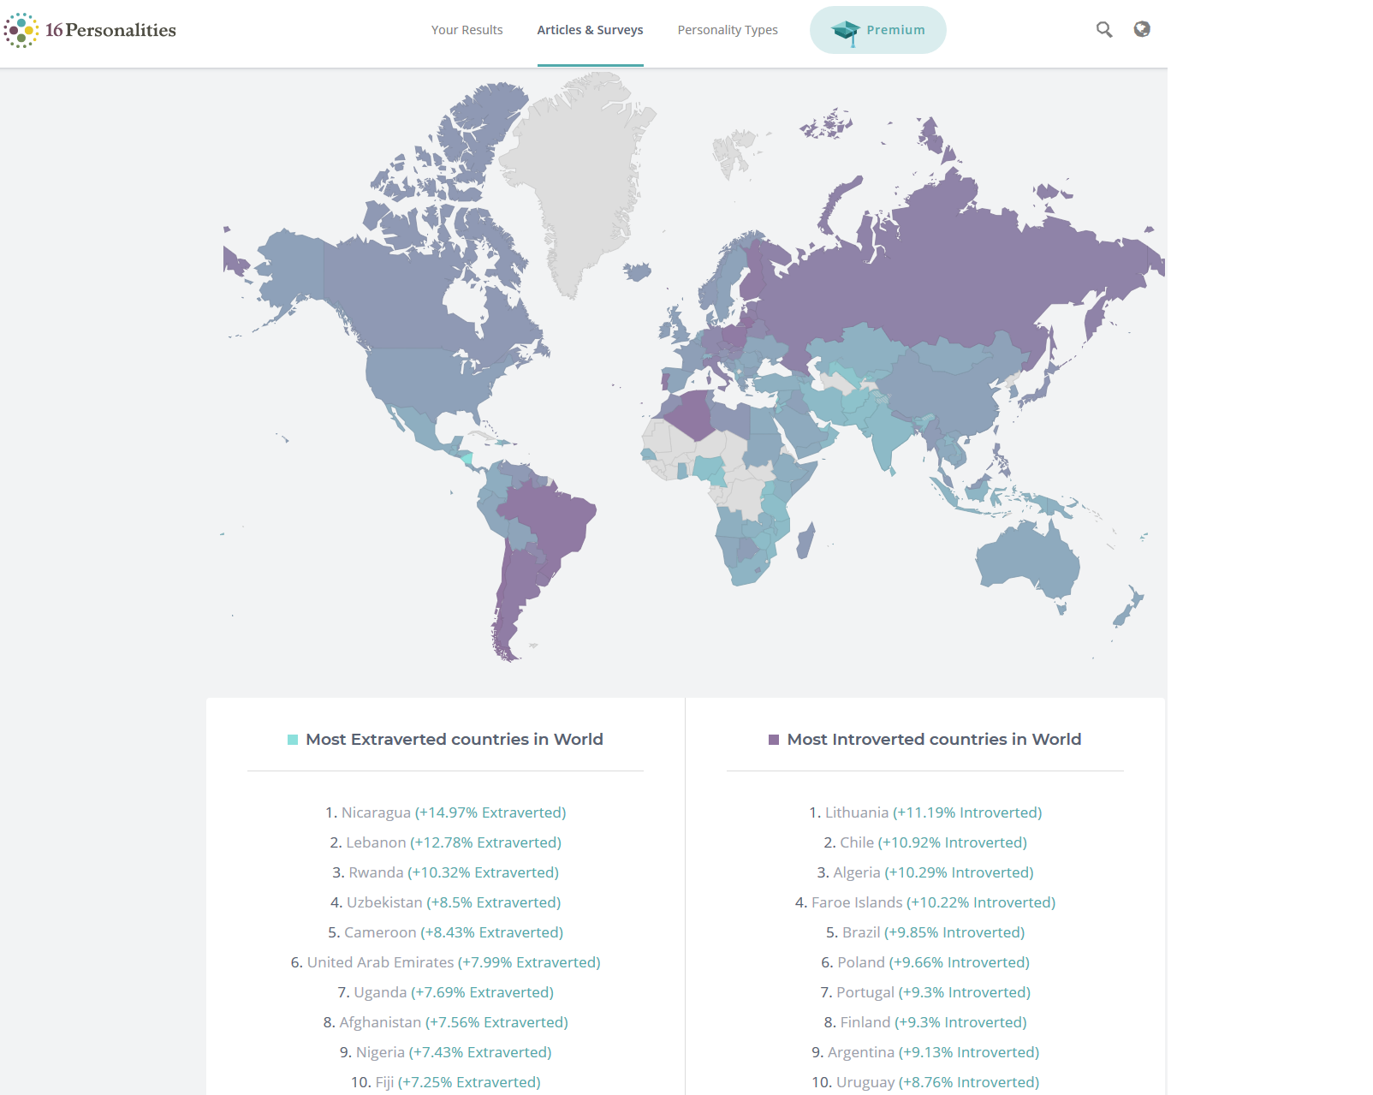Image resolution: width=1373 pixels, height=1095 pixels.
Task: Open the Lithuania introverted ranking link
Action: click(925, 812)
